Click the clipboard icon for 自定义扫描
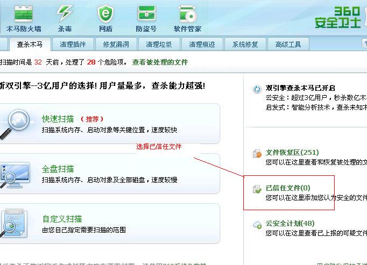367x265 pixels. [x=15, y=224]
